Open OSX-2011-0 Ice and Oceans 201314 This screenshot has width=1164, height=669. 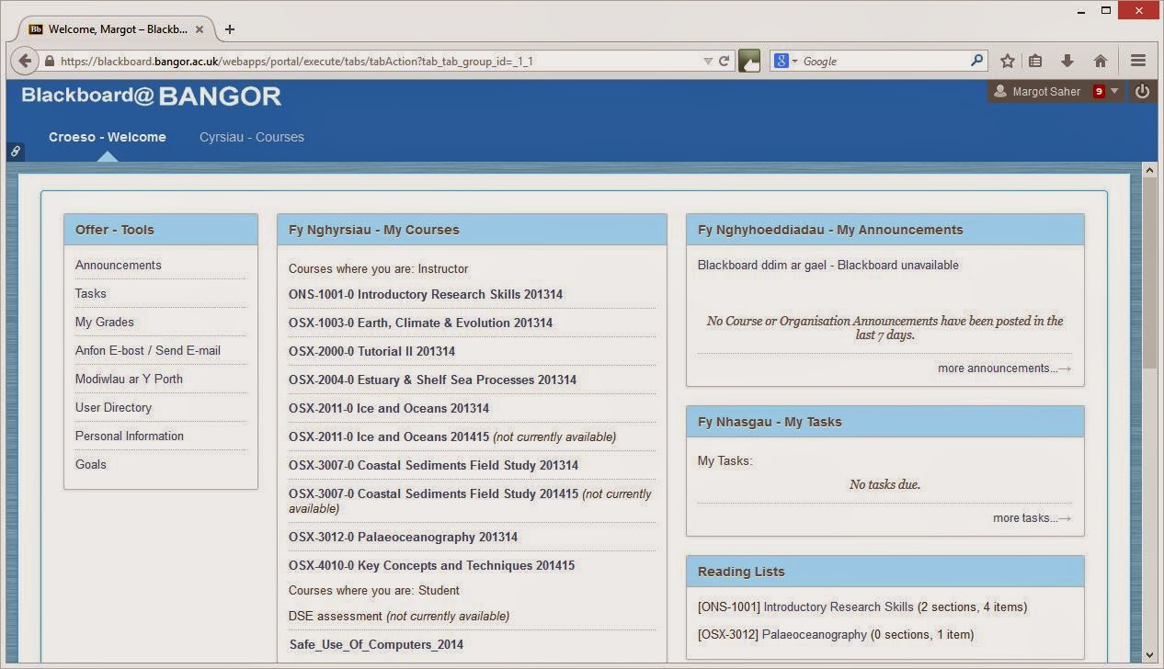[389, 408]
